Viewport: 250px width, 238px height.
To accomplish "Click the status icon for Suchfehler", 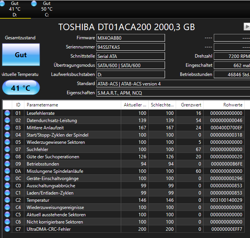I will [7, 149].
